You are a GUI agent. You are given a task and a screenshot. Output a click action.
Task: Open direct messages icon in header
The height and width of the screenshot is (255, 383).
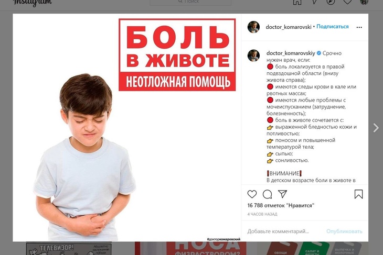coord(314,2)
